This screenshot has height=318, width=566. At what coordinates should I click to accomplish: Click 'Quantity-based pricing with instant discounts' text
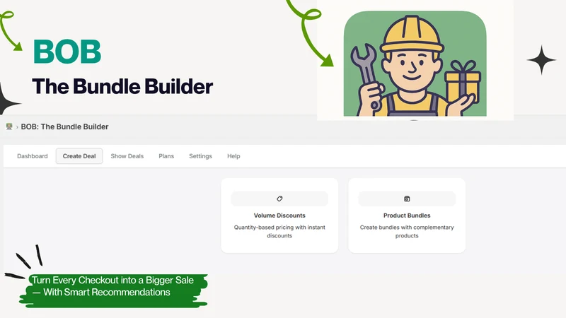point(279,232)
